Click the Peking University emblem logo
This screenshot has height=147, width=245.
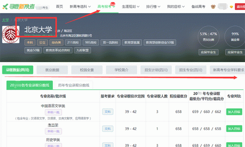[11, 35]
